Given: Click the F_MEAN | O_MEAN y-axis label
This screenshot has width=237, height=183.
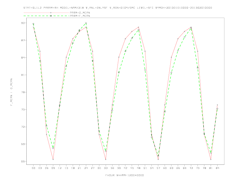Looking at the screenshot, I should (11, 92).
